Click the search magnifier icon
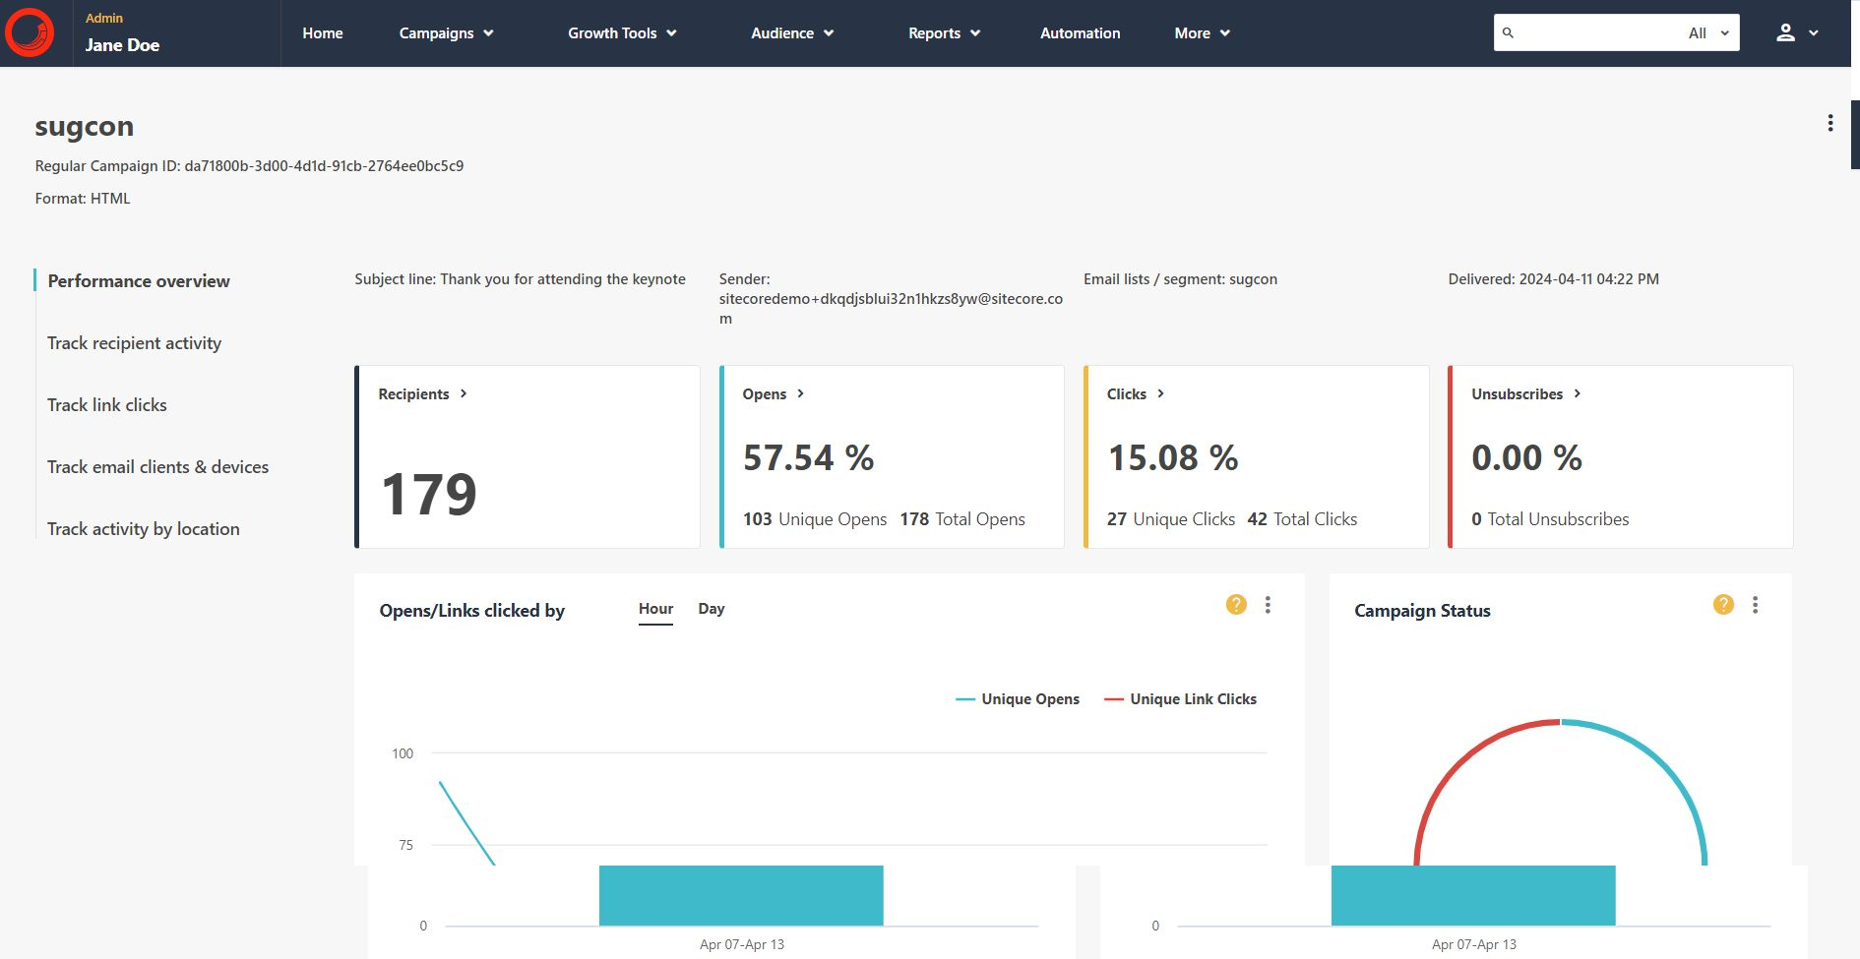The width and height of the screenshot is (1860, 959). [1508, 32]
